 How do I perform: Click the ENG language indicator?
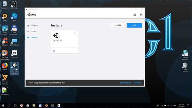point(175,105)
